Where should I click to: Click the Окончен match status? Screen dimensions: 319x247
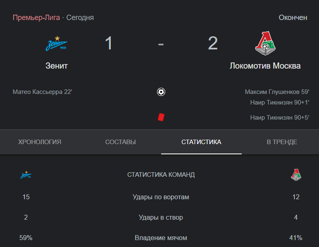293,18
